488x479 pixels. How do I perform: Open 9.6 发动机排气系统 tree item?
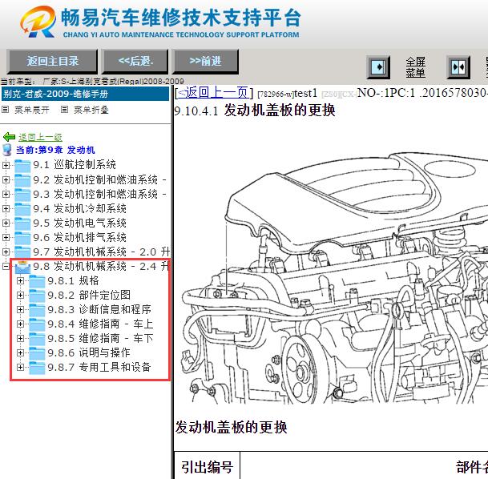[79, 237]
